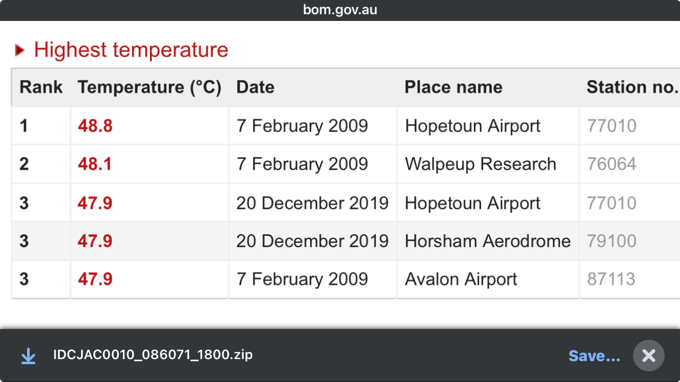Open station 77010 in Hopetoun December 2019 row
The height and width of the screenshot is (382, 680).
(612, 203)
